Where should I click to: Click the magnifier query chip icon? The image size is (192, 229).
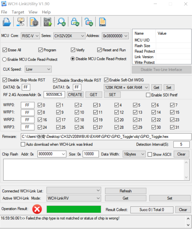pos(62,22)
